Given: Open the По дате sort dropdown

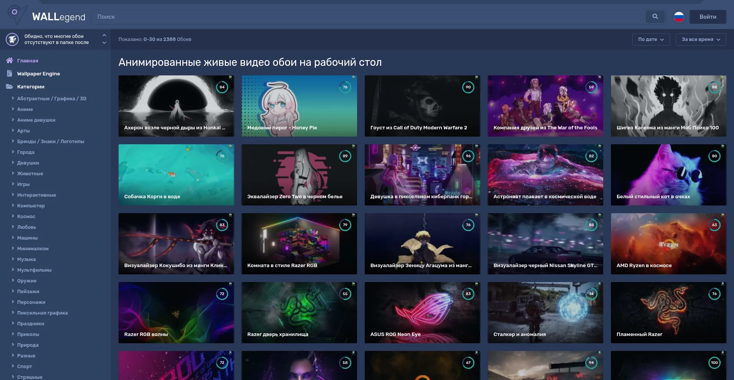Looking at the screenshot, I should point(651,39).
